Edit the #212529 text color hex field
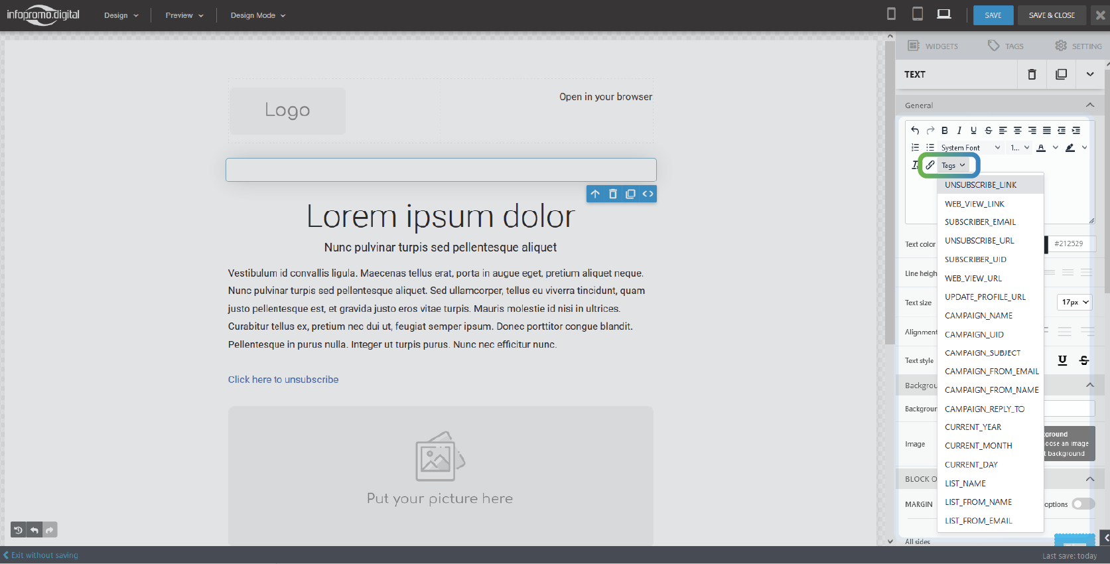This screenshot has height=564, width=1110. coord(1073,244)
